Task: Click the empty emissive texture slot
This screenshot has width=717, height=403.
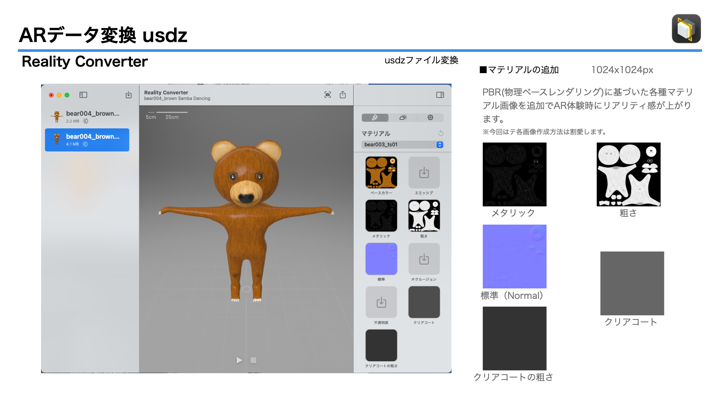Action: point(424,172)
